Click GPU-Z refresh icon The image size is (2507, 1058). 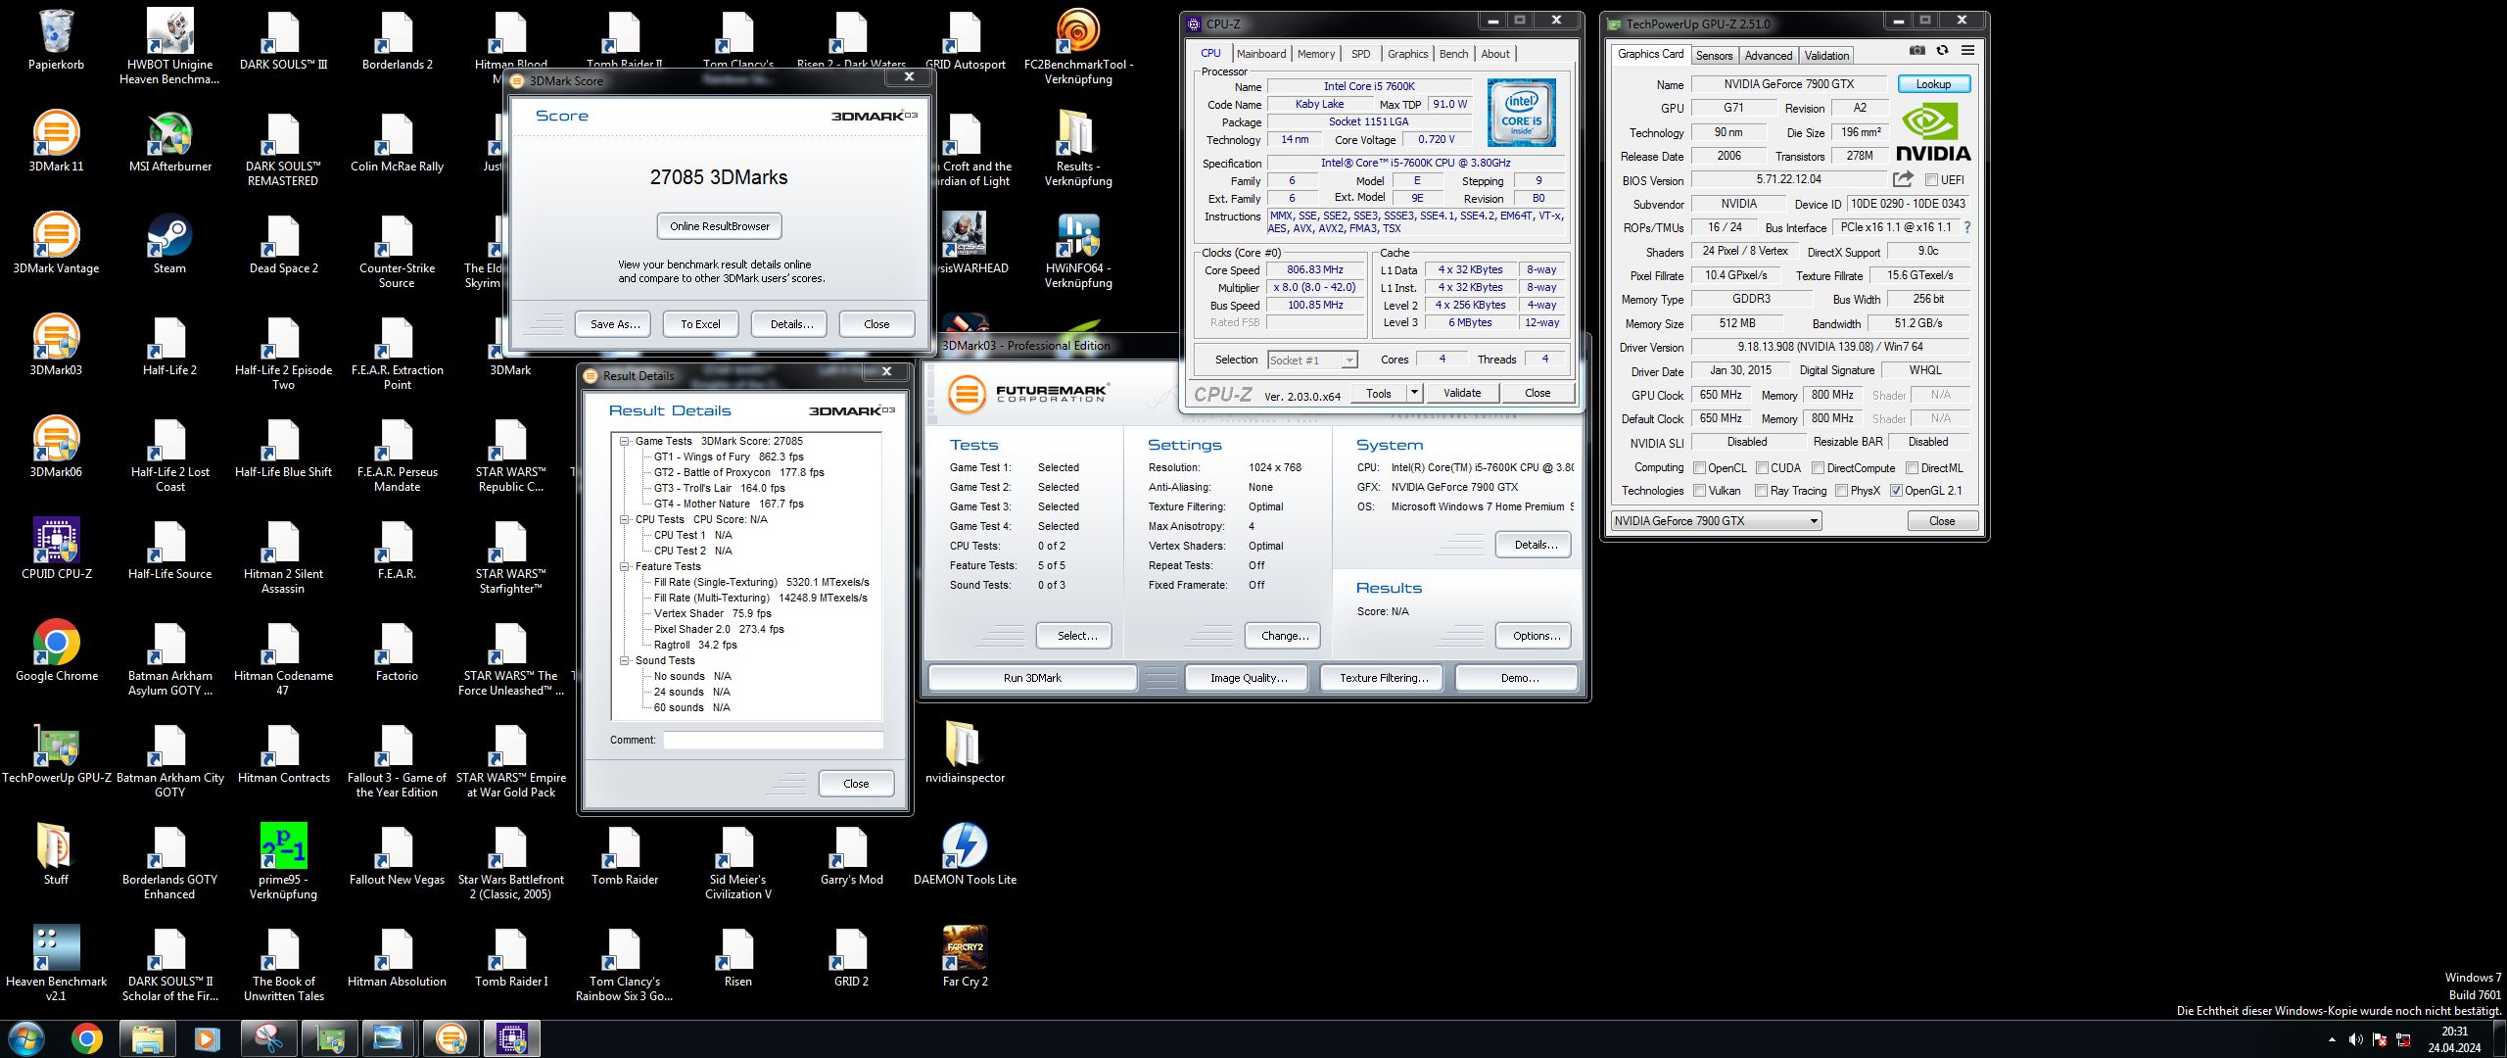click(1942, 51)
